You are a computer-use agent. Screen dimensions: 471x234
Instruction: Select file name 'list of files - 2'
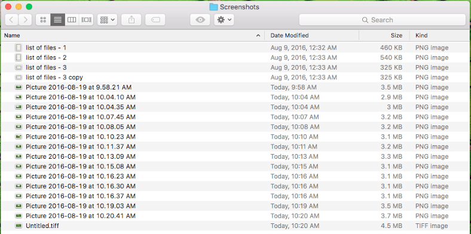click(46, 57)
